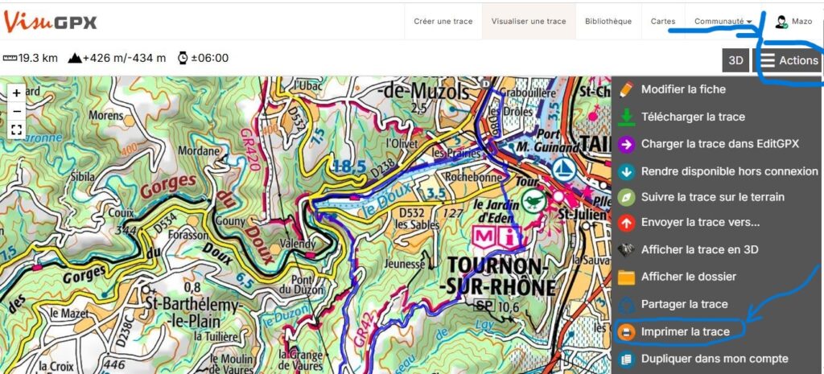Click the green Suivre la trace compass icon
The image size is (824, 374).
(627, 197)
